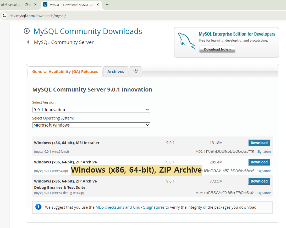Viewport: 286px width, 228px height.
Task: Select the MySQL Download browser tab
Action: pyautogui.click(x=71, y=5)
